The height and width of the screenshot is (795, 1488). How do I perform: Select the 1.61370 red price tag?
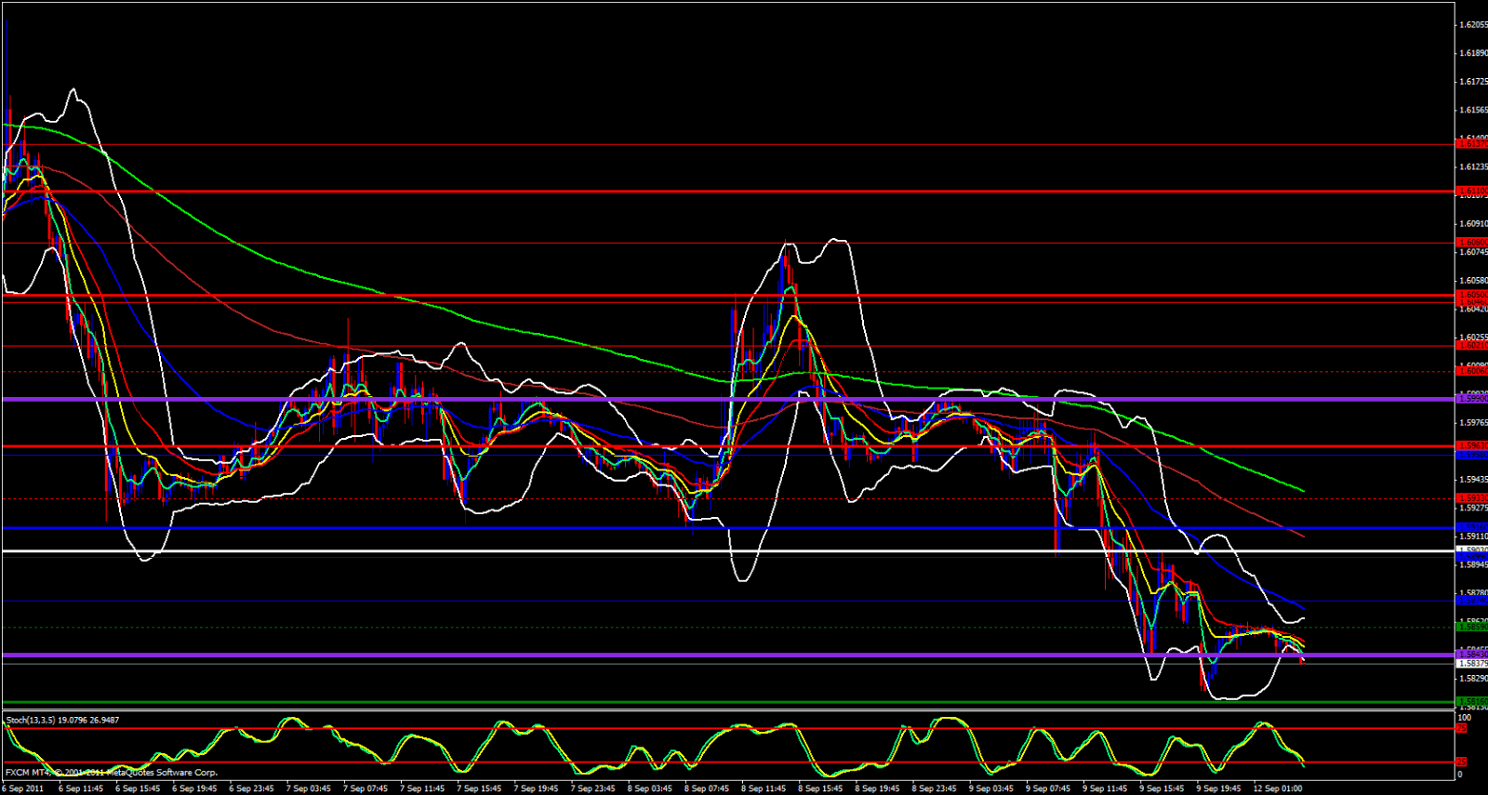[x=1471, y=143]
